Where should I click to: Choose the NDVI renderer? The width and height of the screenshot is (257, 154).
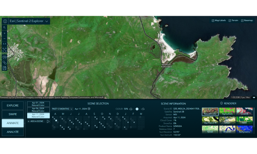pyautogui.click(x=245, y=121)
